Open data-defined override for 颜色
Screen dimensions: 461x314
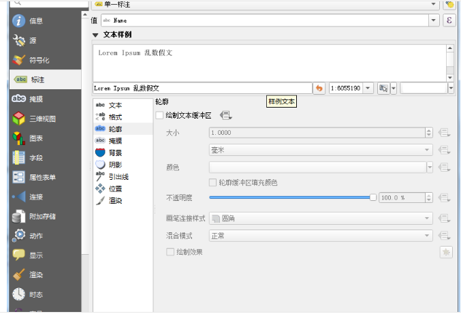point(444,168)
